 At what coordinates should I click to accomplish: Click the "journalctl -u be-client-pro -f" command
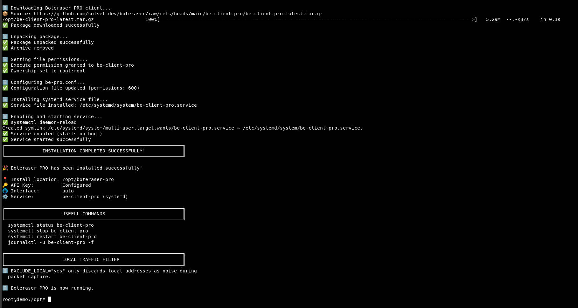tap(51, 242)
